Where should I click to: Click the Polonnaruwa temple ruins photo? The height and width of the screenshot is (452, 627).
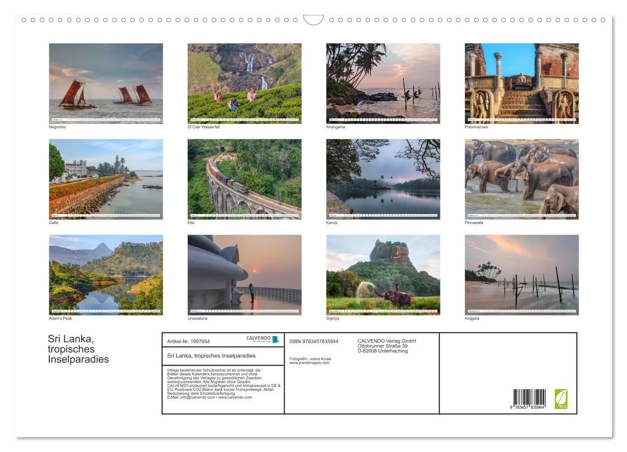[x=522, y=83]
